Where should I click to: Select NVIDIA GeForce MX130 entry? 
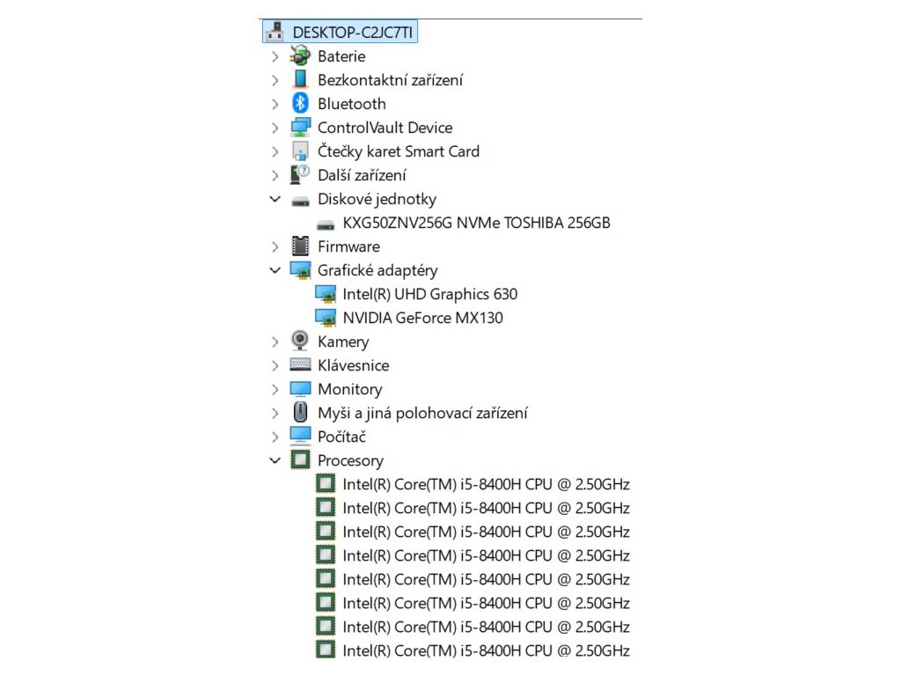(x=423, y=318)
